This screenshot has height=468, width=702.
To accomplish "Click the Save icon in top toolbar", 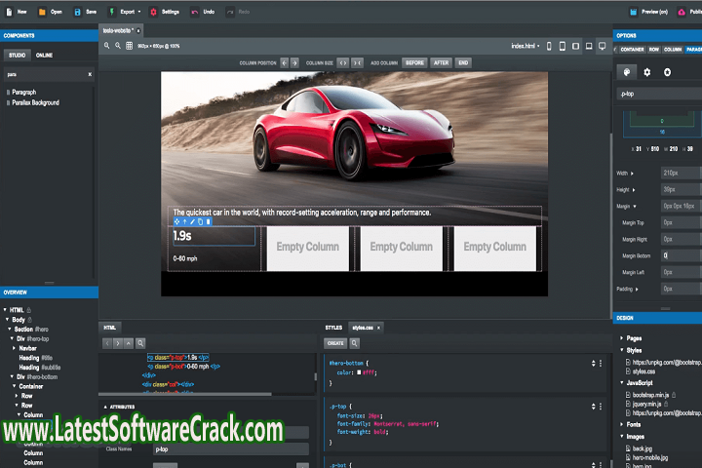I will pyautogui.click(x=77, y=12).
